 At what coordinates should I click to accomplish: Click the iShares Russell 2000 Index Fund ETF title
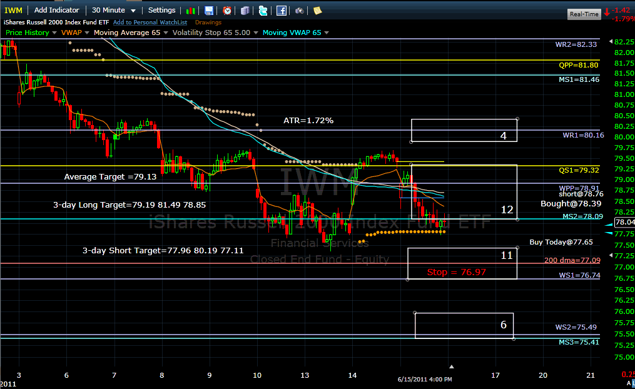[56, 23]
